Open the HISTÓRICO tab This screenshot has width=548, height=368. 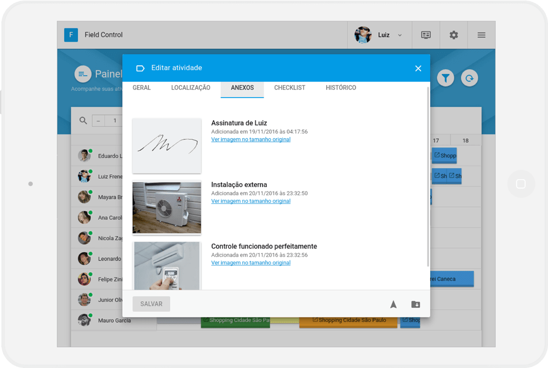[x=341, y=88]
